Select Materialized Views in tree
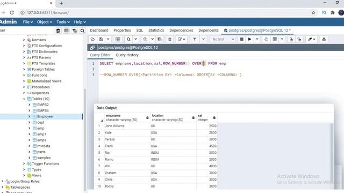 point(47,81)
